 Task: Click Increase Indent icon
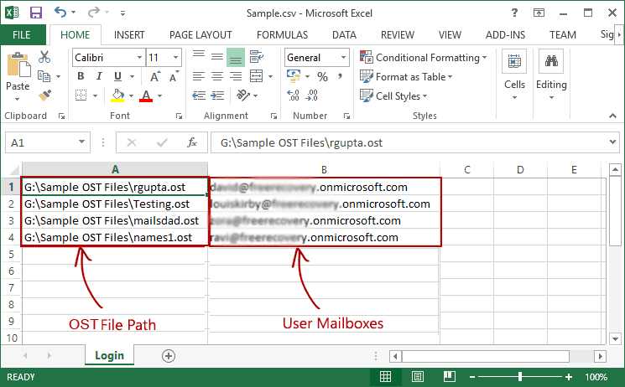coord(217,95)
